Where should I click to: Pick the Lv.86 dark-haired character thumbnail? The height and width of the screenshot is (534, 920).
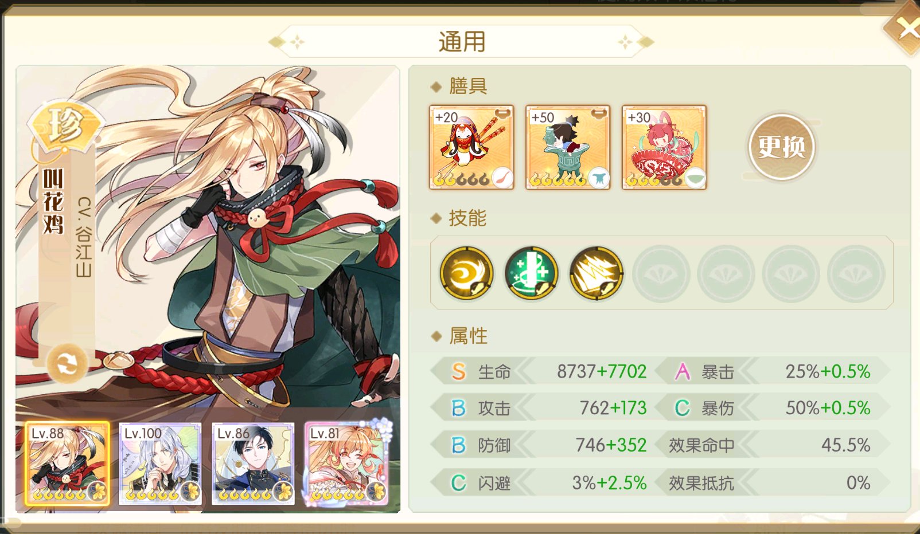pyautogui.click(x=253, y=464)
